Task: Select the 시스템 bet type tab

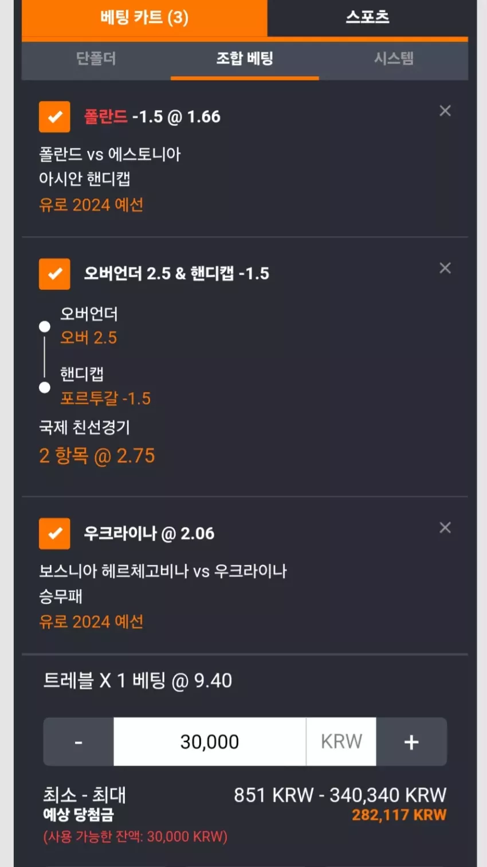Action: [394, 58]
